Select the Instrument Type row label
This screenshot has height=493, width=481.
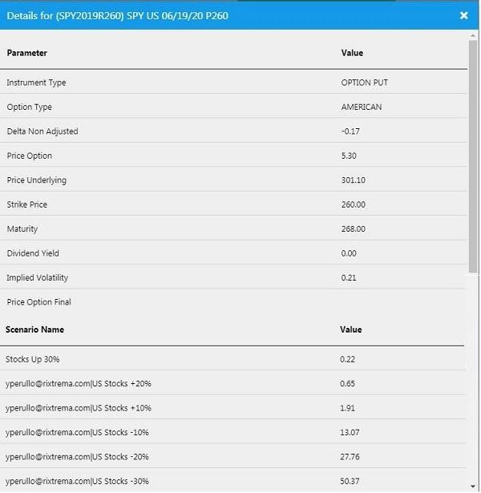[x=36, y=83]
